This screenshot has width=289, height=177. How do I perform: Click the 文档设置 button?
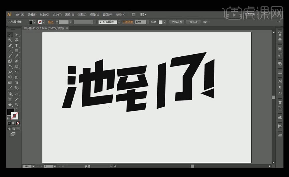coord(177,22)
